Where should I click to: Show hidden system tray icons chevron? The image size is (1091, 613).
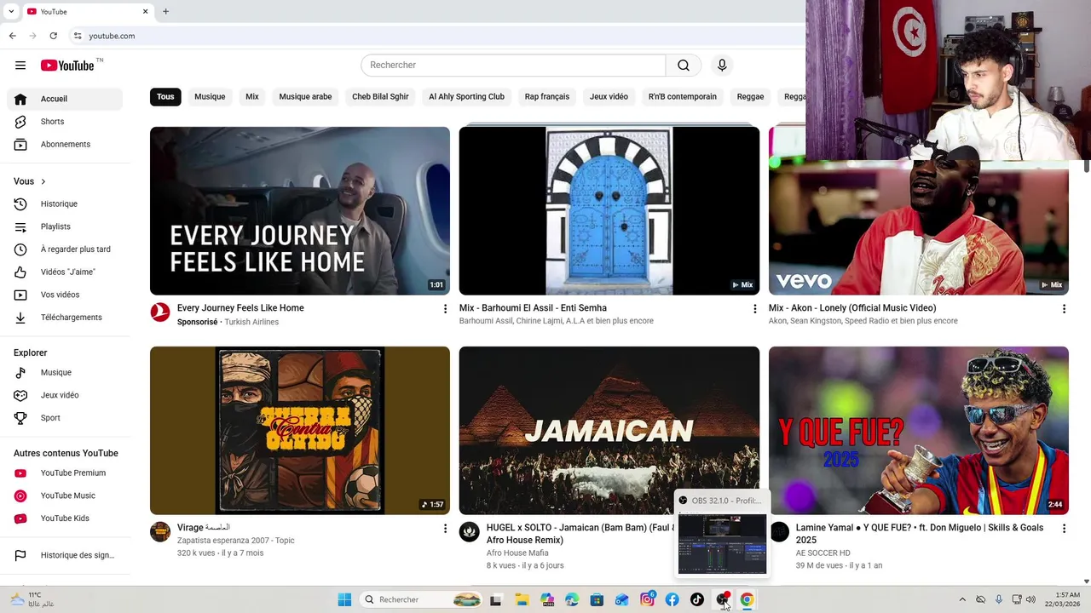[962, 600]
